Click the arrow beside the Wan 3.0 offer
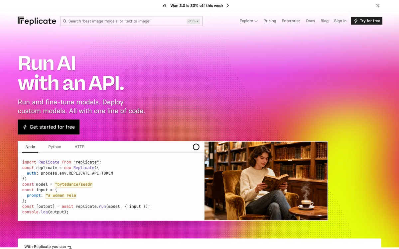The height and width of the screenshot is (249, 399). [228, 6]
